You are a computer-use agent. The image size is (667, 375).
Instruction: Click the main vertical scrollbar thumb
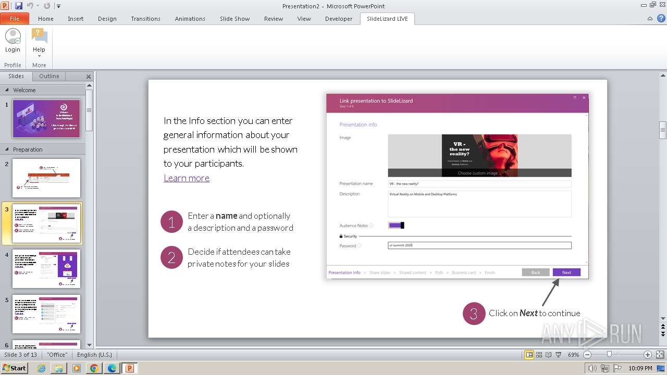(663, 130)
